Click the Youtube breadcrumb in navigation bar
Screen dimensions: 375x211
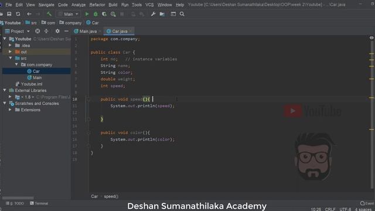click(x=12, y=23)
